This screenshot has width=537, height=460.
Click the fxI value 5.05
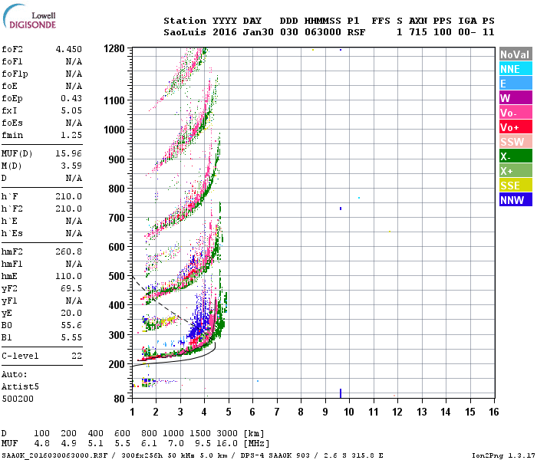[71, 110]
